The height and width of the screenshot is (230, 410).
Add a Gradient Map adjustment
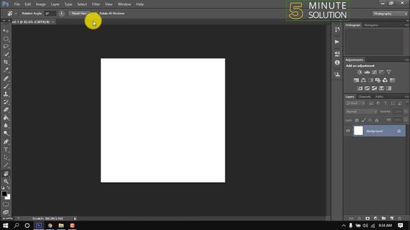(389, 88)
